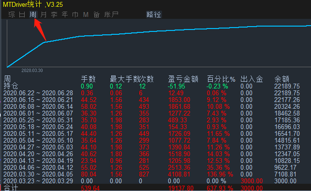Screen dimensions: 311x191
Task: Select the week 2020.06.08 ~ 2020.06.14 row
Action: coord(151,106)
